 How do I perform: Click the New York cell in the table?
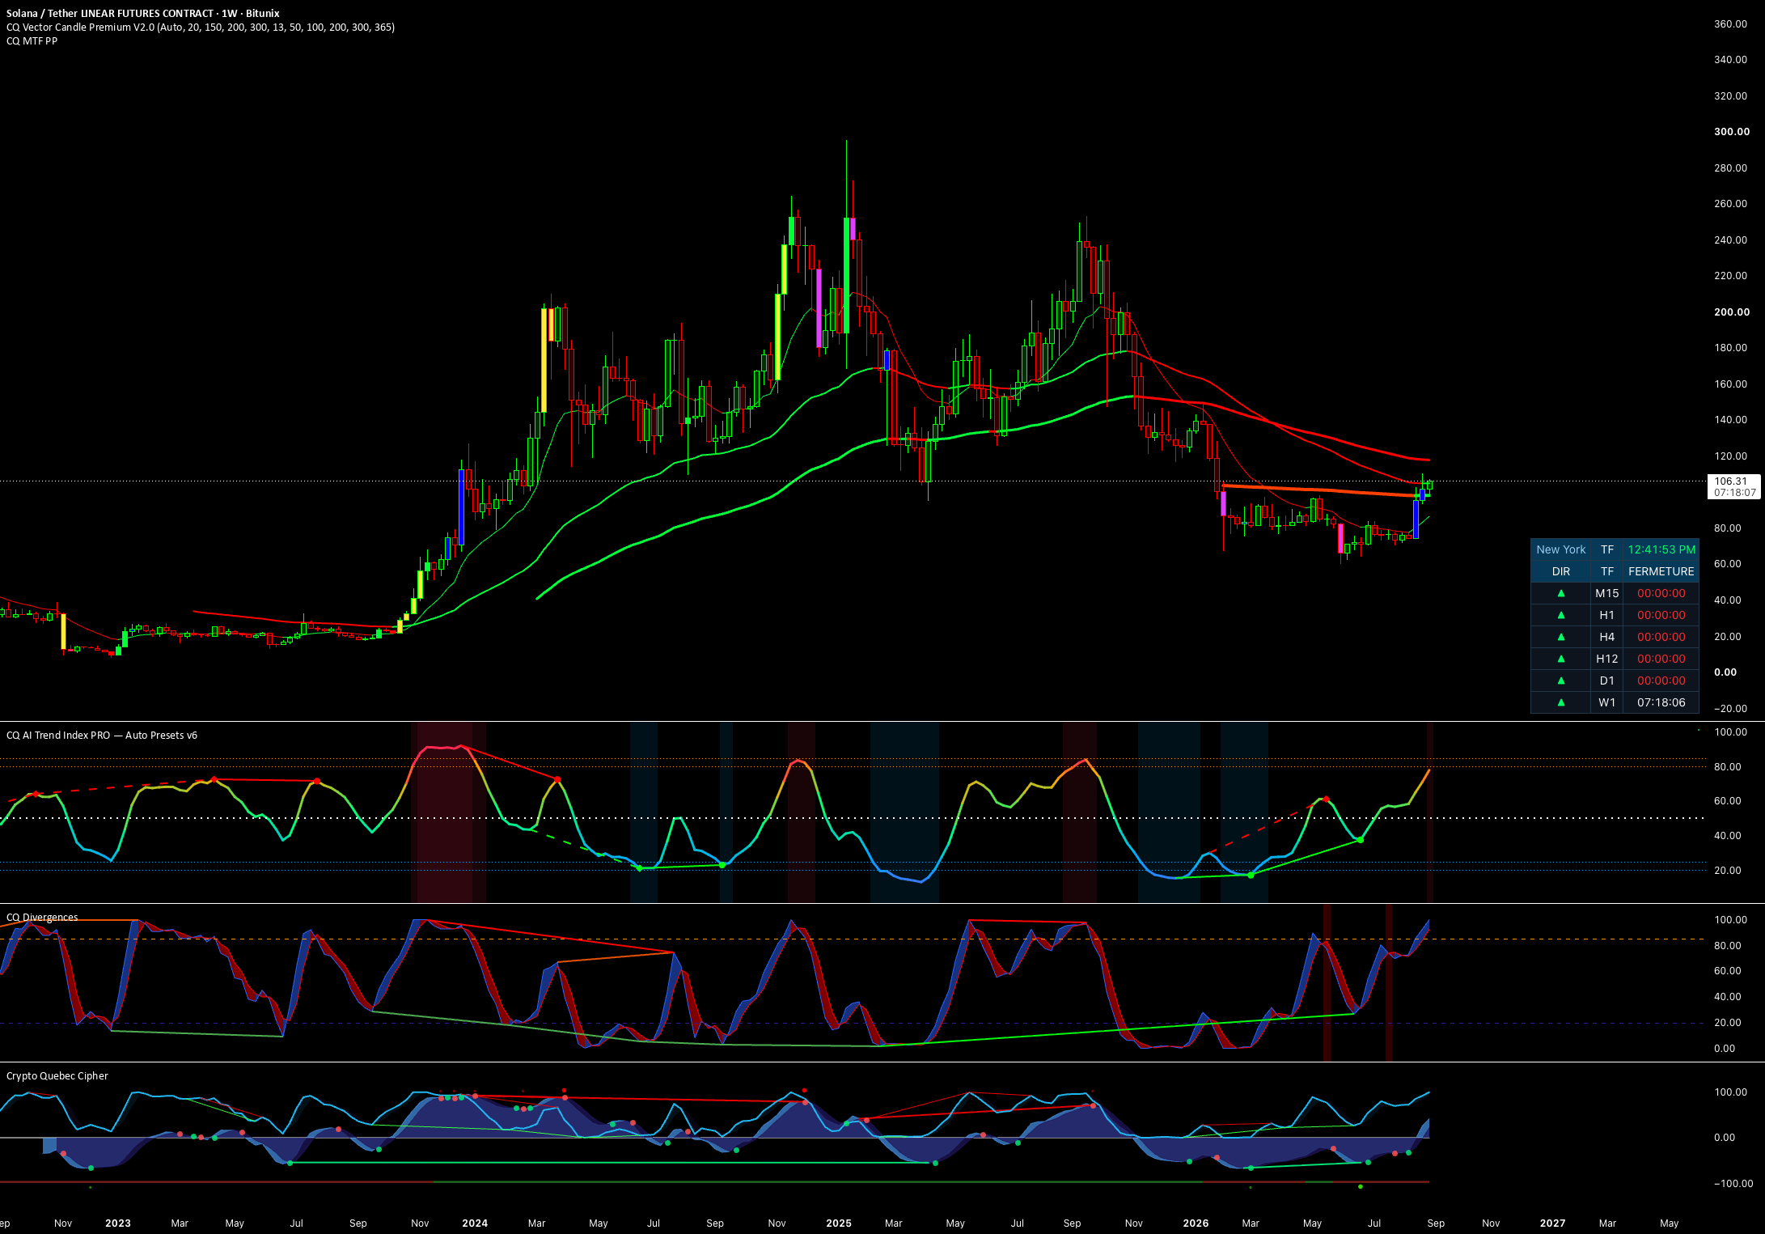pyautogui.click(x=1560, y=549)
